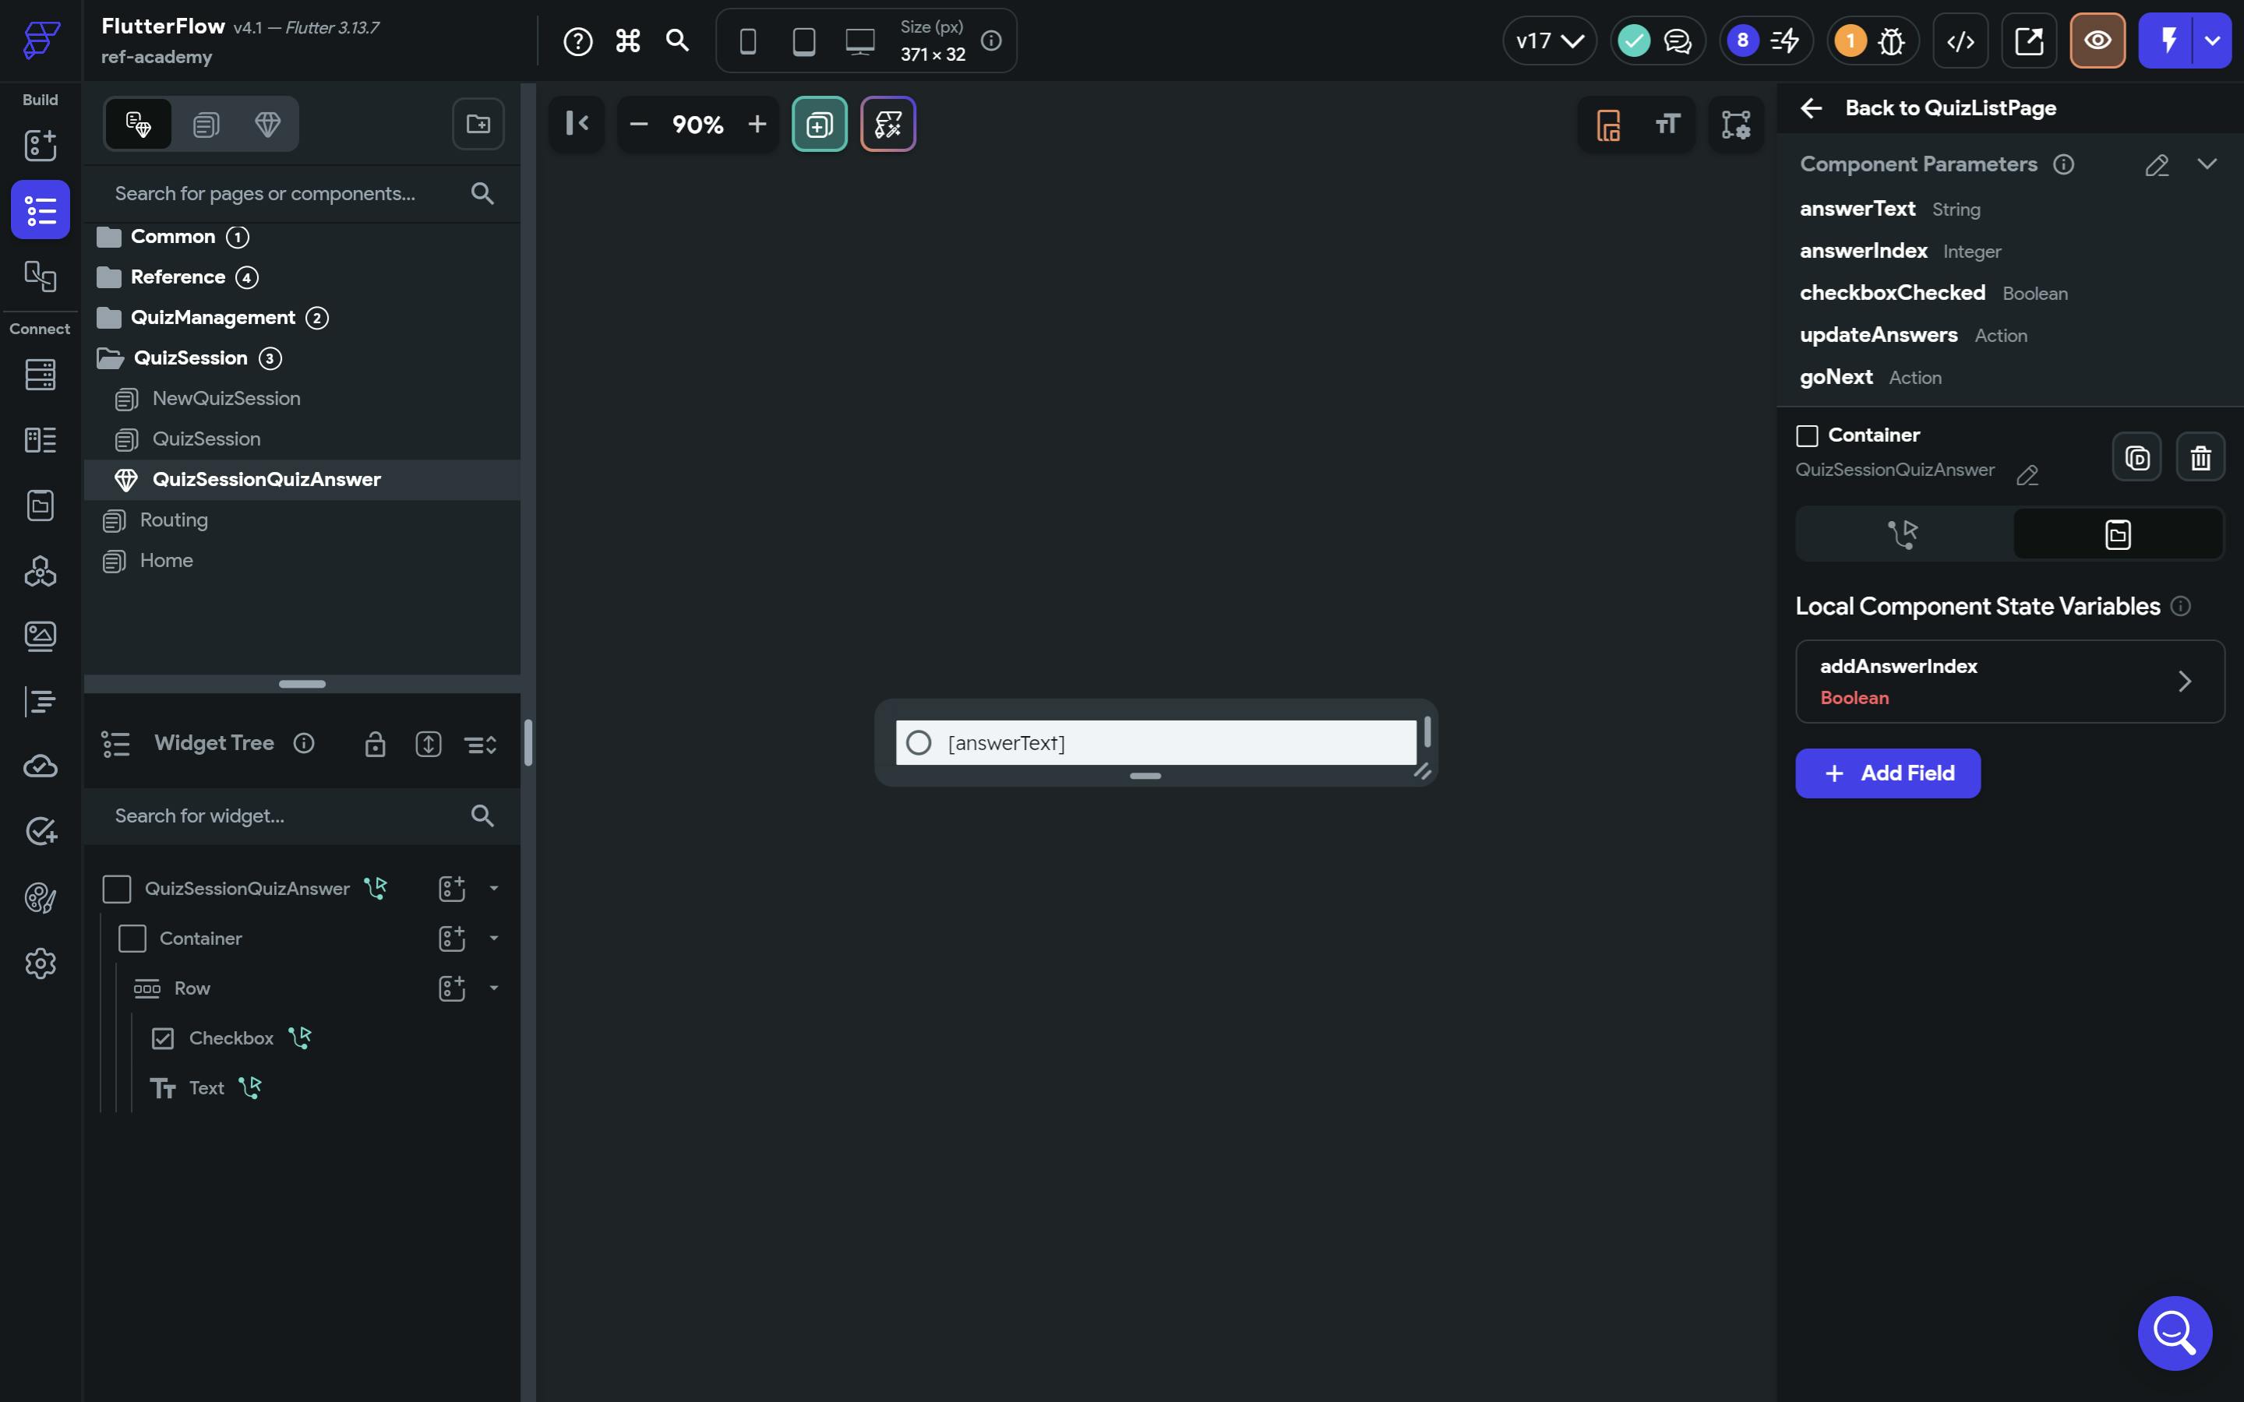Select tablet device preview icon

coord(803,41)
